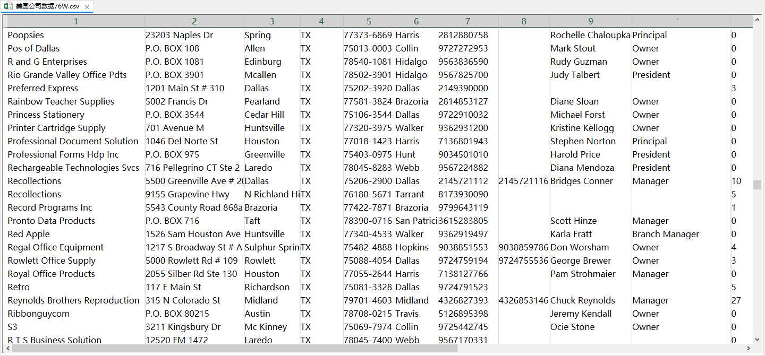
Task: Click horizontal scrollbar right arrow
Action: 749,349
